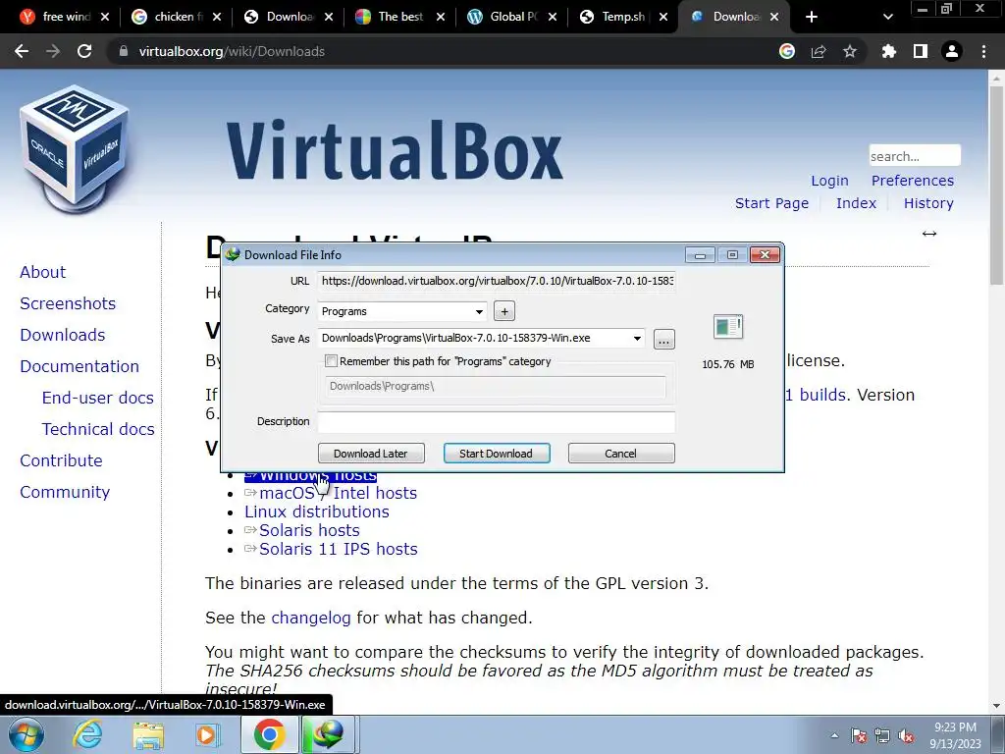This screenshot has width=1005, height=754.
Task: Browse save location with ellipsis button
Action: click(664, 339)
